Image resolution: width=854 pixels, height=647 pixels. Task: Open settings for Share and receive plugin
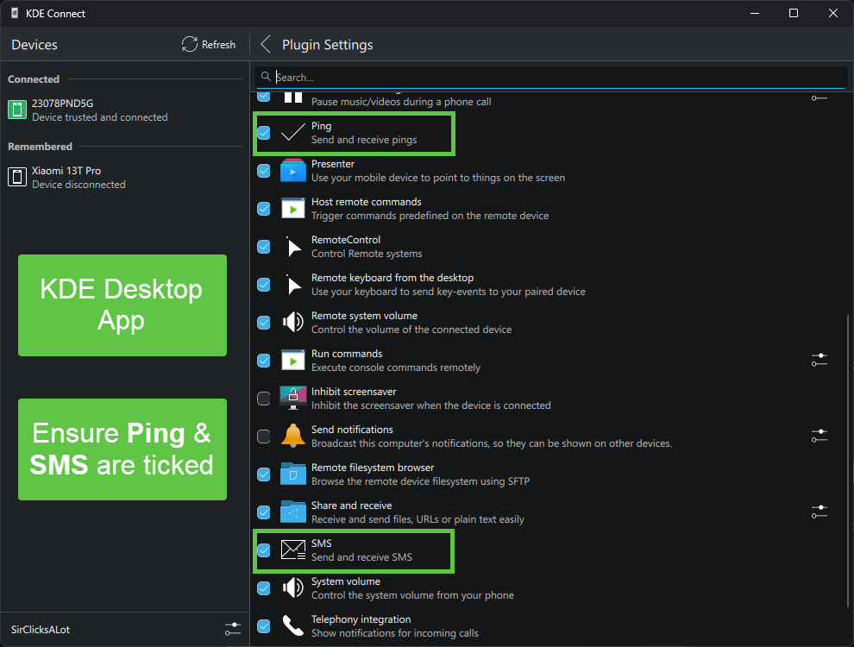(819, 512)
